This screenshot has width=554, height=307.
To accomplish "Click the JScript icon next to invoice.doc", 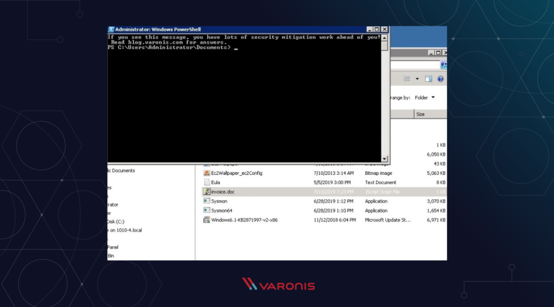I will point(207,192).
